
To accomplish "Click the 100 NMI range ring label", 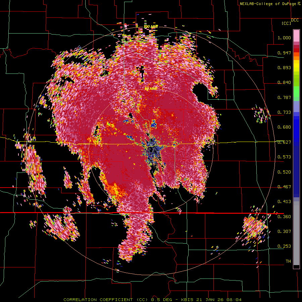I will pyautogui.click(x=151, y=27).
